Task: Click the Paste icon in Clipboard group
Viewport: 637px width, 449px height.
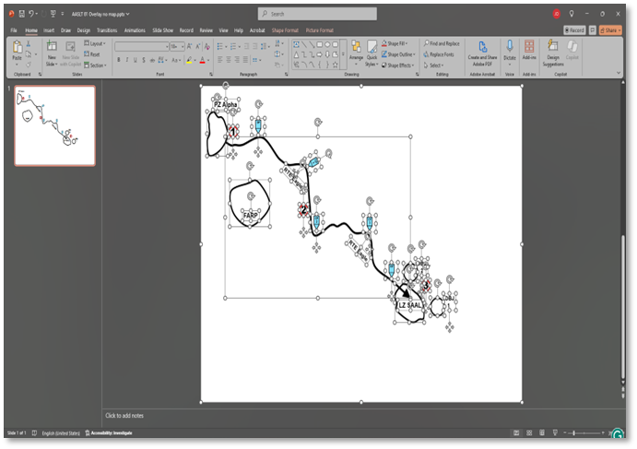Action: pyautogui.click(x=17, y=48)
